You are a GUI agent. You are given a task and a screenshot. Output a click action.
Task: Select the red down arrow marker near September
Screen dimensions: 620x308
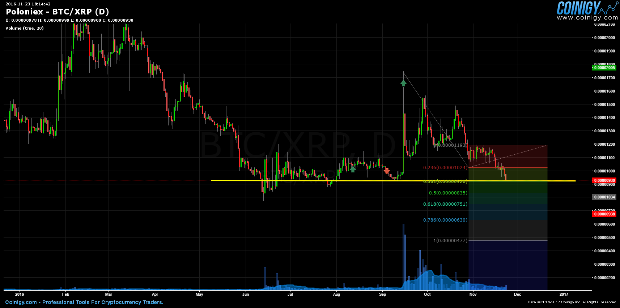tap(387, 171)
